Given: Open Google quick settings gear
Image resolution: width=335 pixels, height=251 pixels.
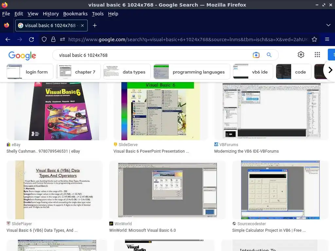Looking at the screenshot, I should 301,55.
